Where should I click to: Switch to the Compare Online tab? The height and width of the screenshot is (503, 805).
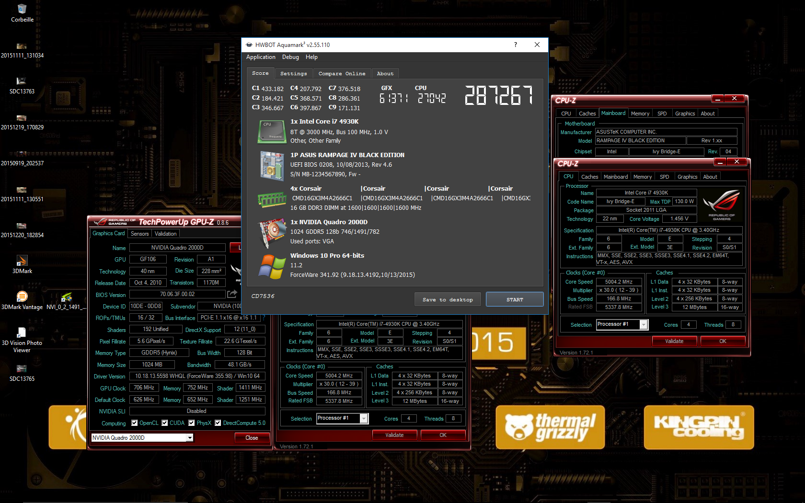tap(342, 74)
